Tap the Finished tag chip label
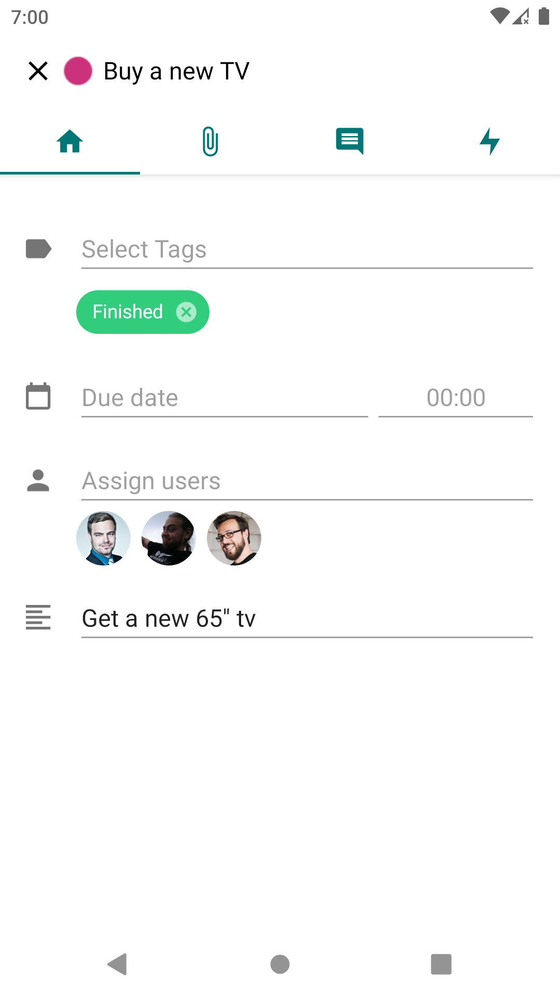Image resolution: width=560 pixels, height=997 pixels. coord(128,312)
